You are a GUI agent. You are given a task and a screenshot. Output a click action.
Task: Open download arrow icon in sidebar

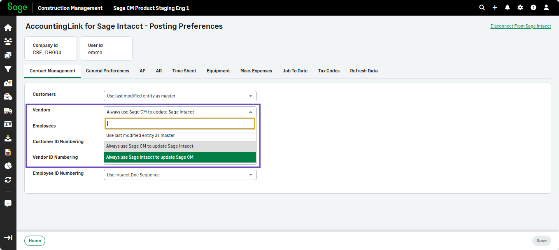coord(8,138)
